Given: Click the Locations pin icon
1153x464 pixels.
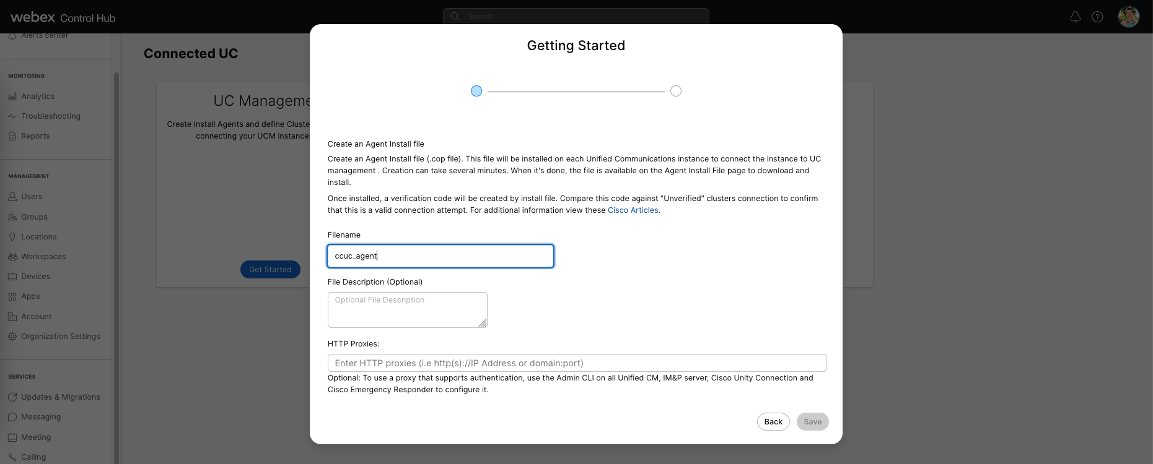Looking at the screenshot, I should 12,237.
